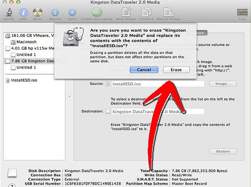Click the Convert toolbar icon
The width and height of the screenshot is (251, 187).
tap(146, 12)
